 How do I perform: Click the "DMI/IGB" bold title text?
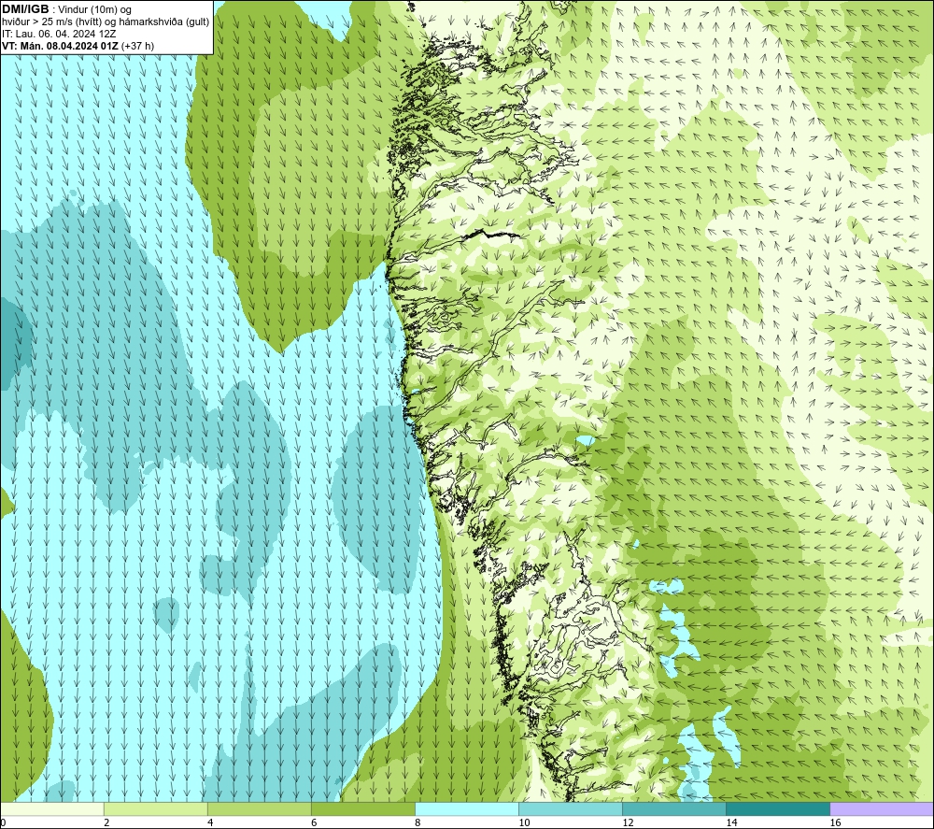click(x=25, y=9)
